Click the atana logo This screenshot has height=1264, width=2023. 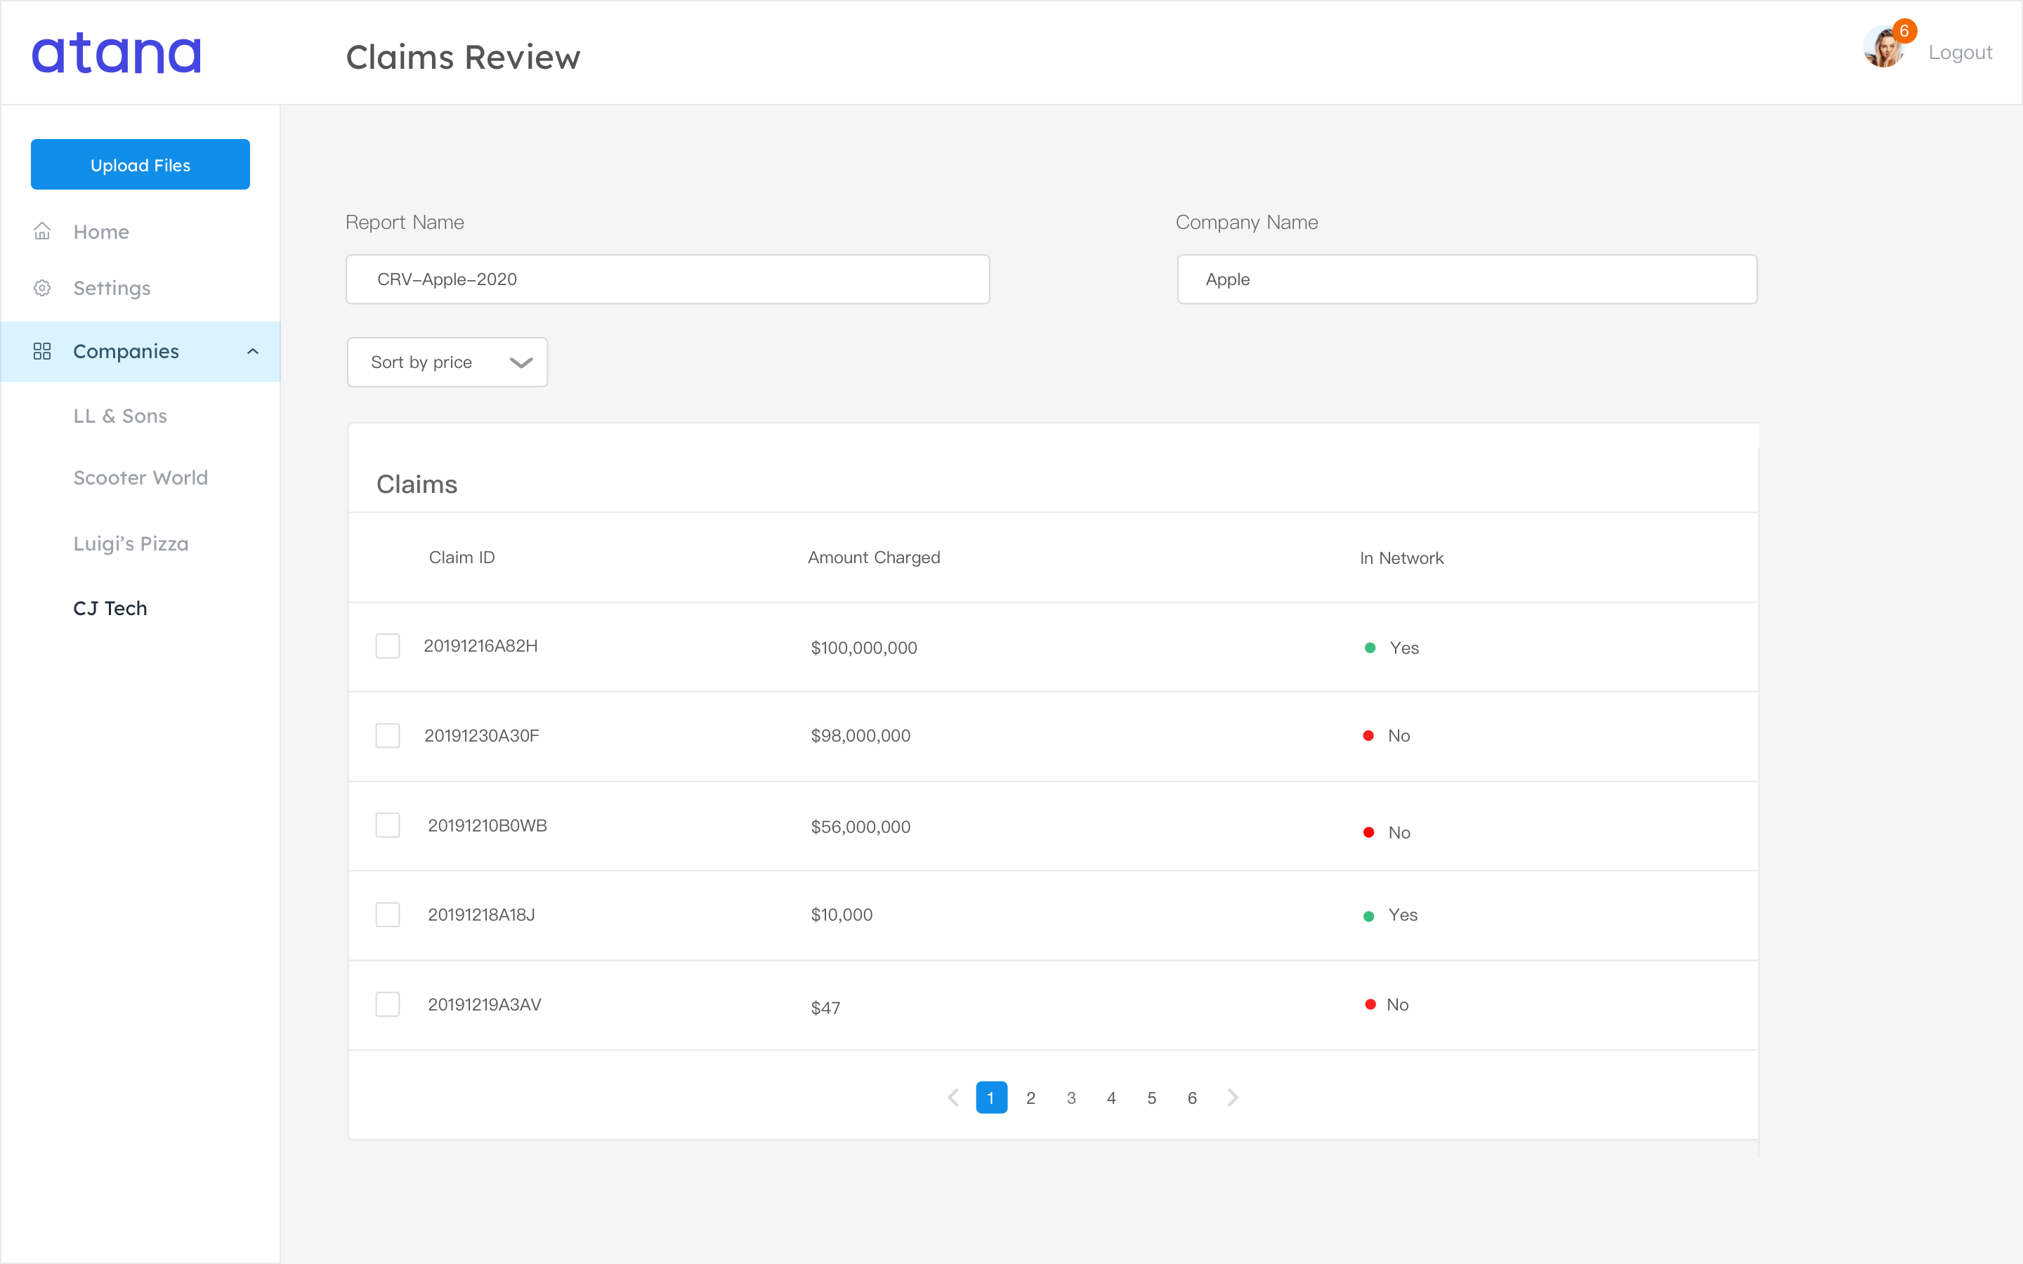tap(116, 53)
